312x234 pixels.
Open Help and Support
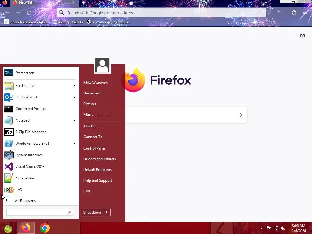pyautogui.click(x=97, y=180)
